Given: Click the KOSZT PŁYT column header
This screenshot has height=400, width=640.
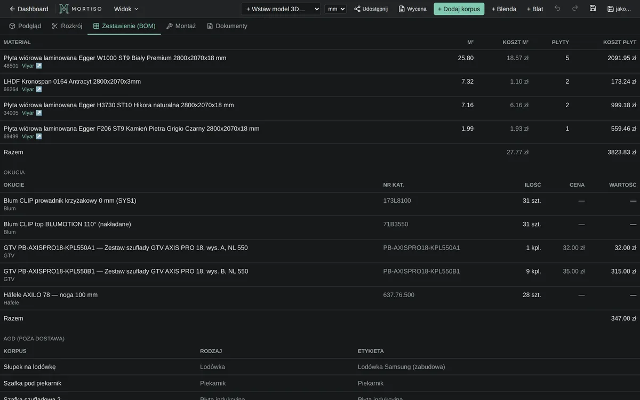Looking at the screenshot, I should click(x=620, y=42).
